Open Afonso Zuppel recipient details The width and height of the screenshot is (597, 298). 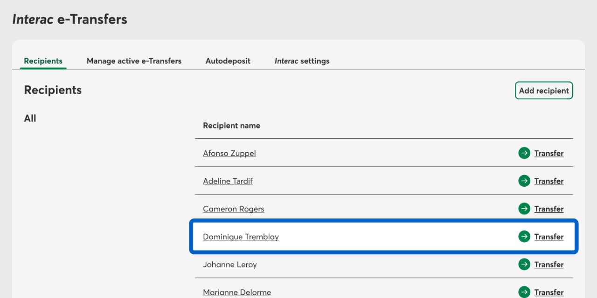click(229, 153)
